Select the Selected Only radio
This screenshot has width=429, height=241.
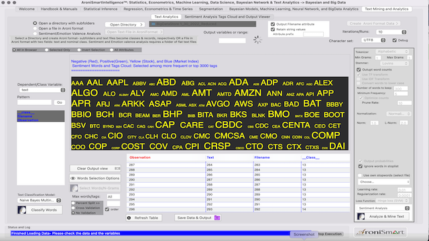coord(46,50)
